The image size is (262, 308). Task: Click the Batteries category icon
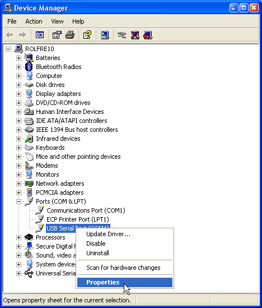[x=29, y=58]
